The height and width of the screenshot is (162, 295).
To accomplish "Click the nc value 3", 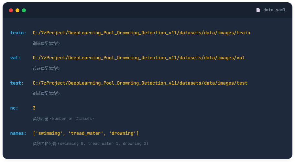I will (x=34, y=108).
